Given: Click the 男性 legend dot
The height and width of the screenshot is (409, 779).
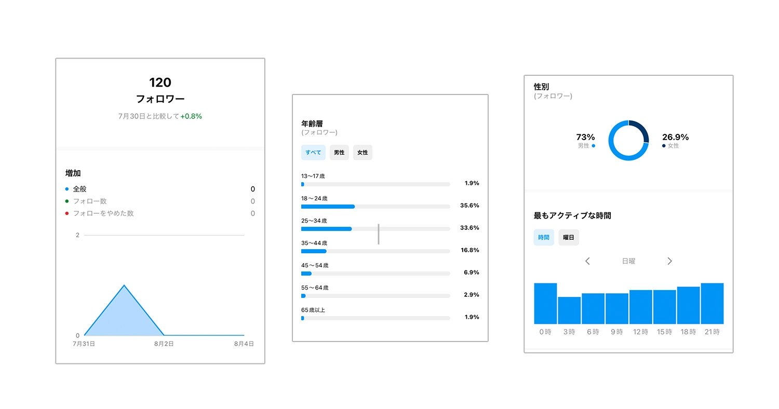Looking at the screenshot, I should (594, 146).
